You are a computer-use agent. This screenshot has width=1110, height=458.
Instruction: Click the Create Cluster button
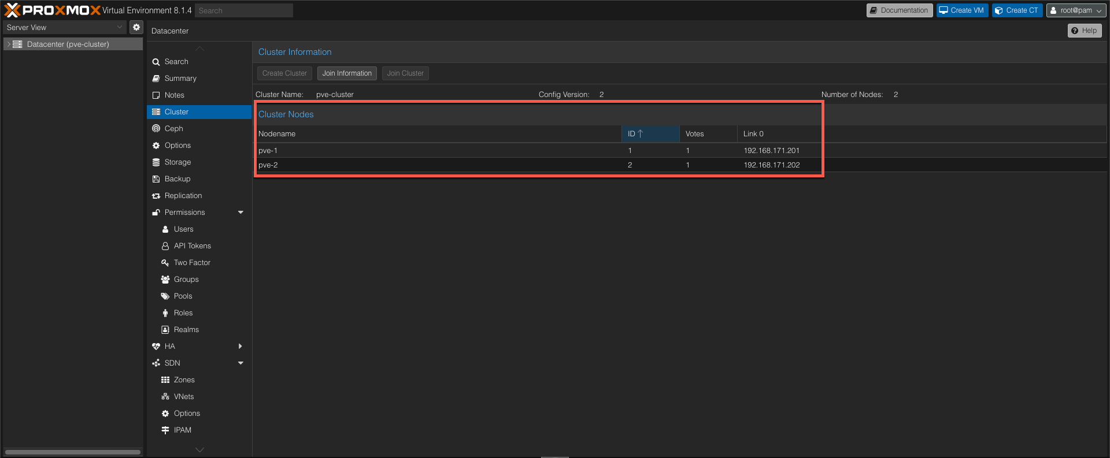pyautogui.click(x=284, y=73)
